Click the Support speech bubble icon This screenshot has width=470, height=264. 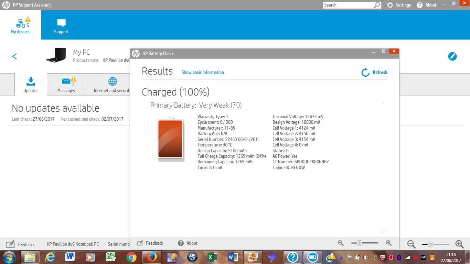pos(61,23)
